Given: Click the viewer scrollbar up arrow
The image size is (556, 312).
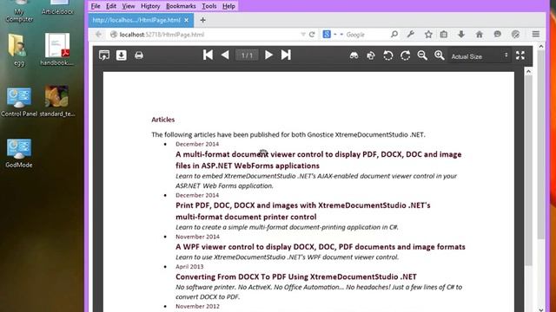Looking at the screenshot, I should [528, 71].
